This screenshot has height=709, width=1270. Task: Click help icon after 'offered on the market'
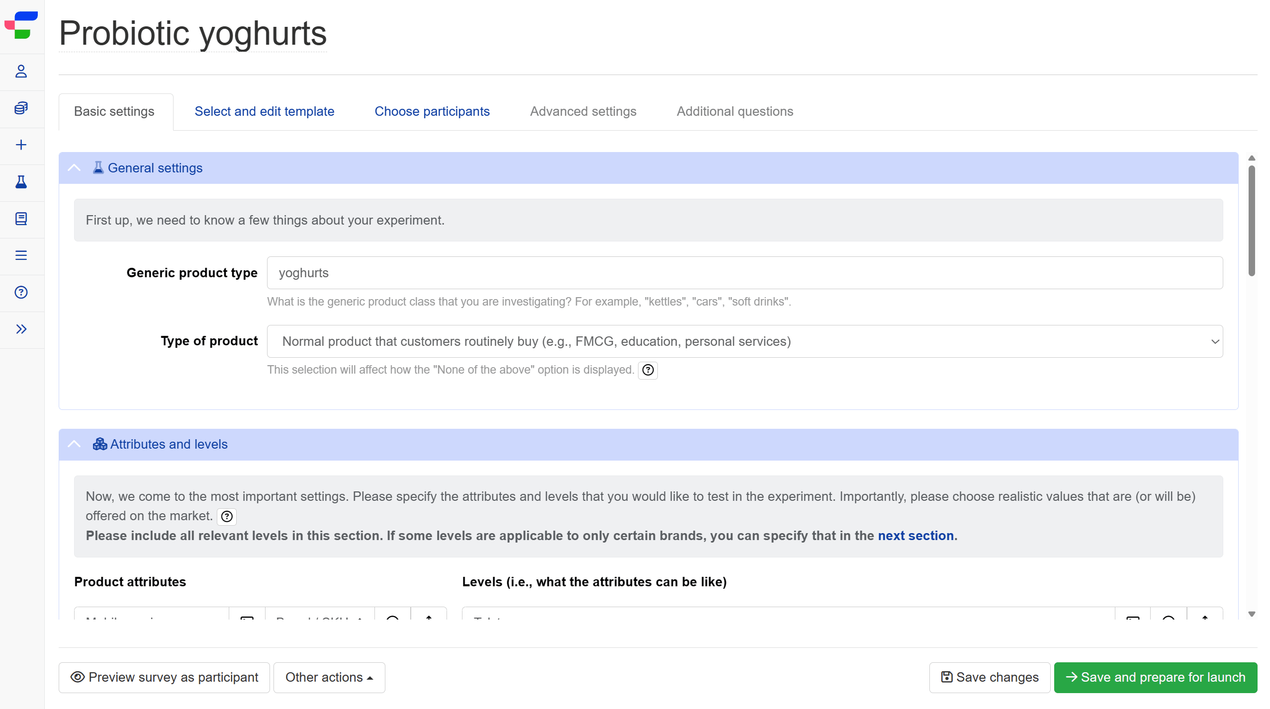click(227, 517)
